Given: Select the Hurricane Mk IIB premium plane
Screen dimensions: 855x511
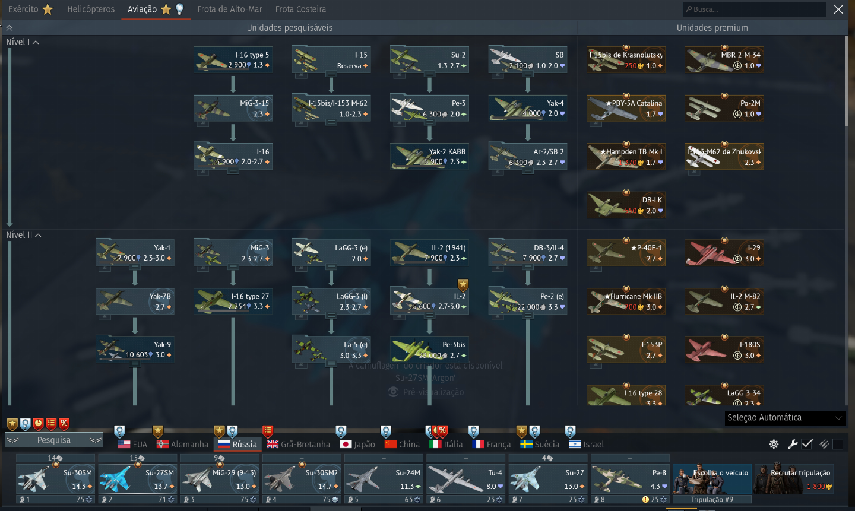Looking at the screenshot, I should pyautogui.click(x=626, y=301).
